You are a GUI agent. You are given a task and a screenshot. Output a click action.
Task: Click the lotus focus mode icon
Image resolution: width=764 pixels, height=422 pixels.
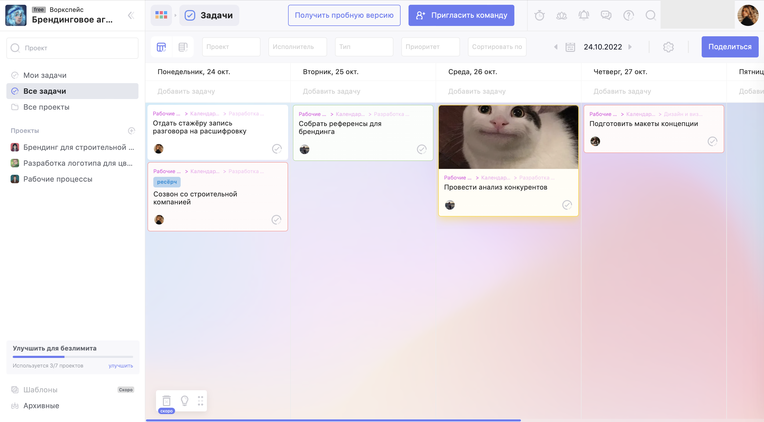coord(561,15)
